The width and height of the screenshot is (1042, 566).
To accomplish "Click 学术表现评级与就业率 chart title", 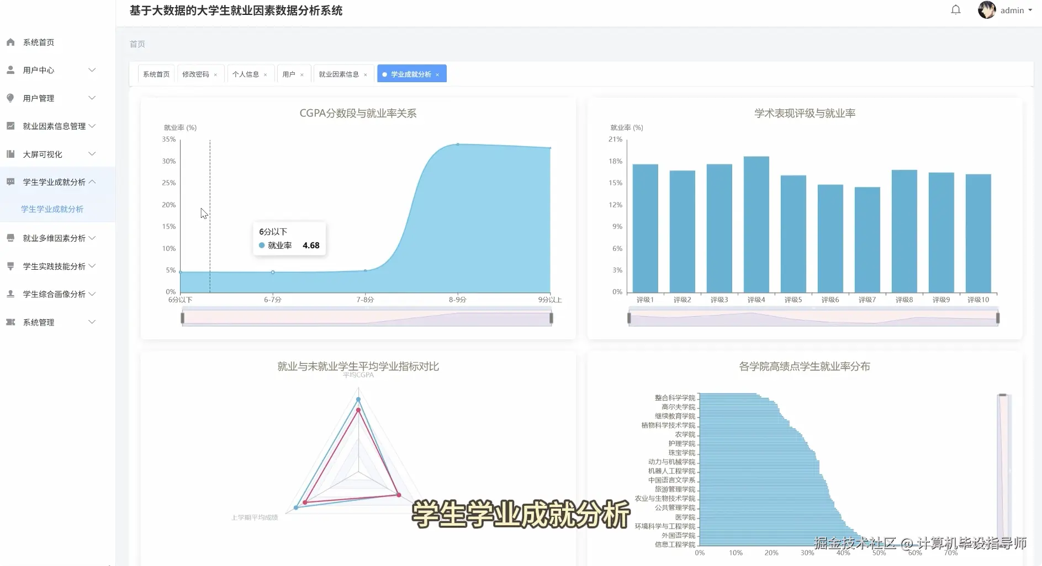I will 805,113.
